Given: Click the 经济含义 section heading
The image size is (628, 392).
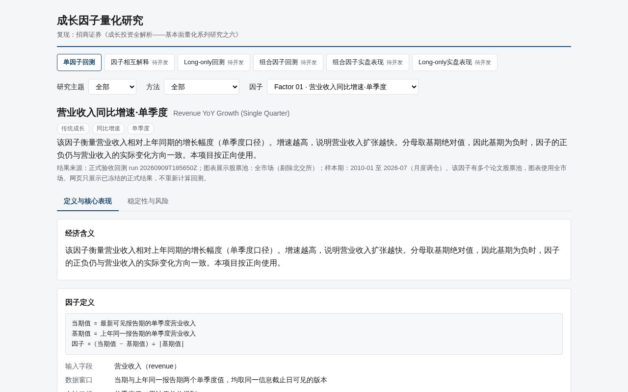Looking at the screenshot, I should click(x=80, y=233).
